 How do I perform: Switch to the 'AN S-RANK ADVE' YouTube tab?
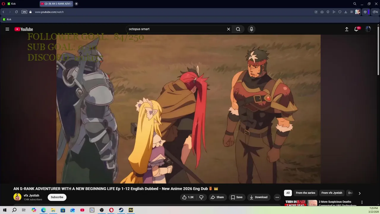56,4
